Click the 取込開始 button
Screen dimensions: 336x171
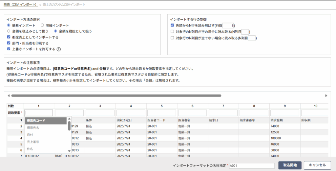[x=290, y=165]
